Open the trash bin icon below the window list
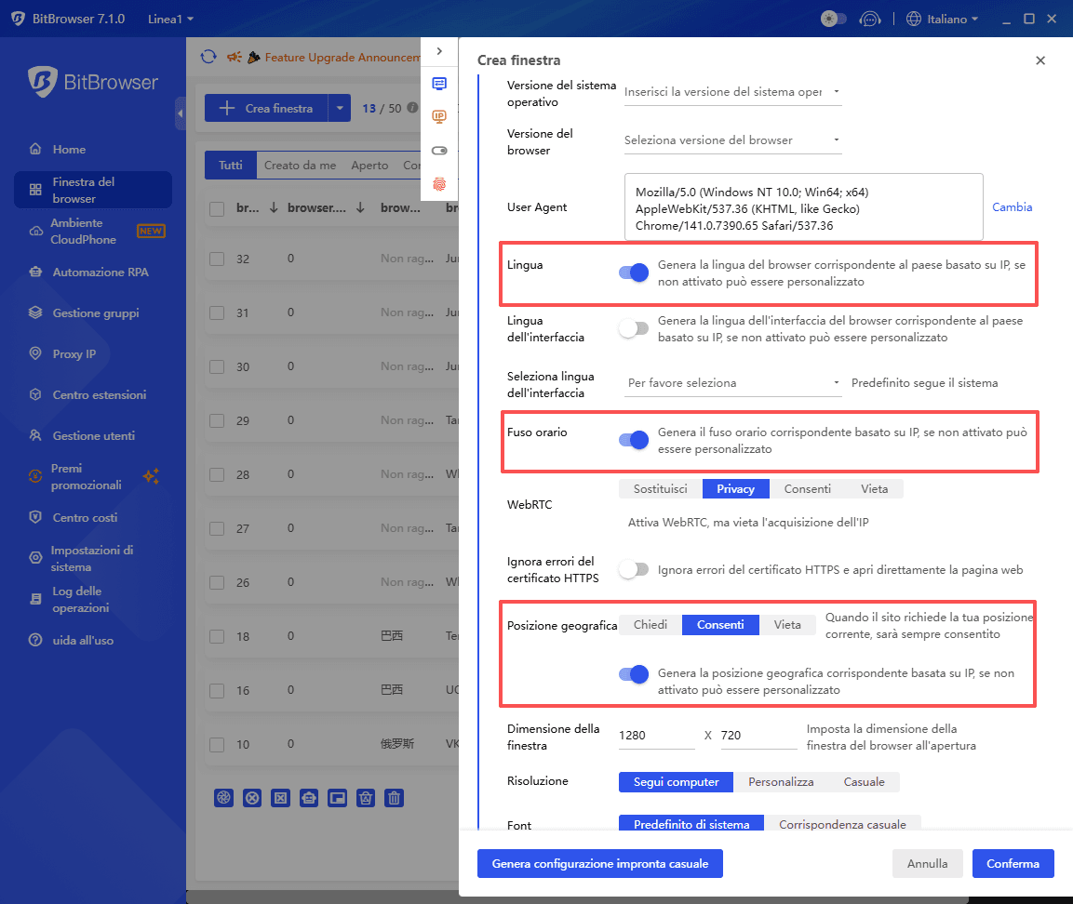The image size is (1073, 904). pos(394,798)
